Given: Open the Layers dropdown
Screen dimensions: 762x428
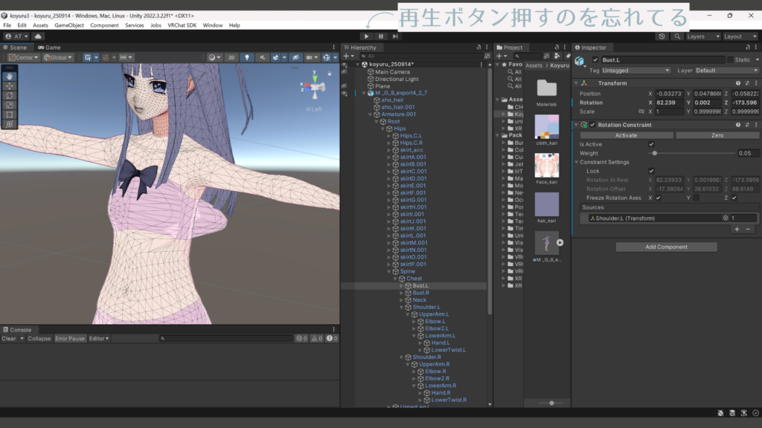Looking at the screenshot, I should tap(703, 36).
